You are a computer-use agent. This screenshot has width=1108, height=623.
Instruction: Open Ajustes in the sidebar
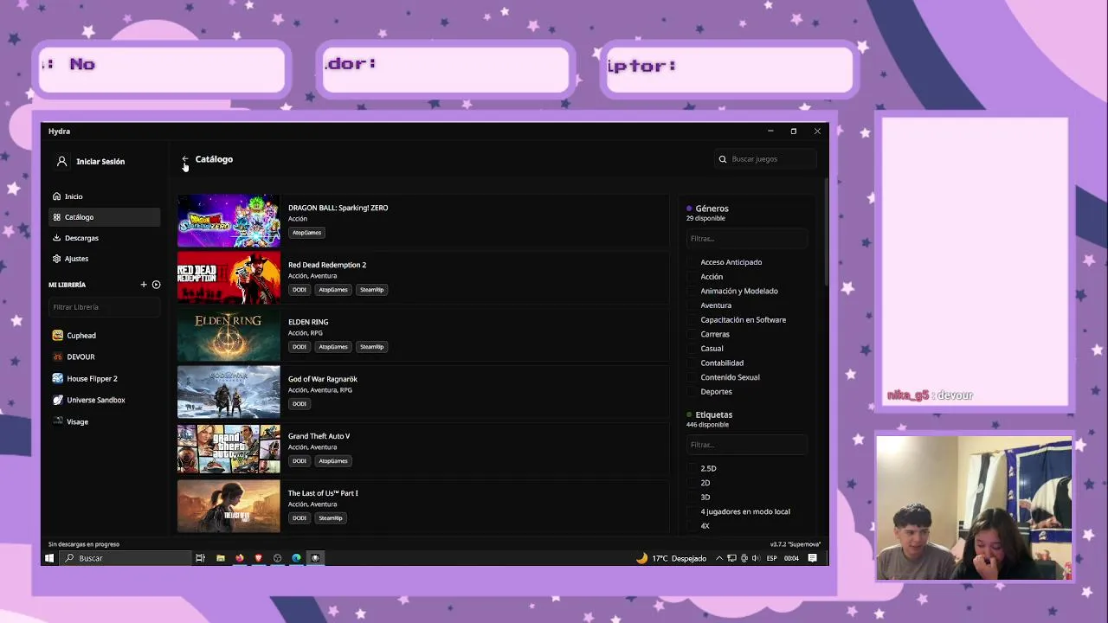105,259
